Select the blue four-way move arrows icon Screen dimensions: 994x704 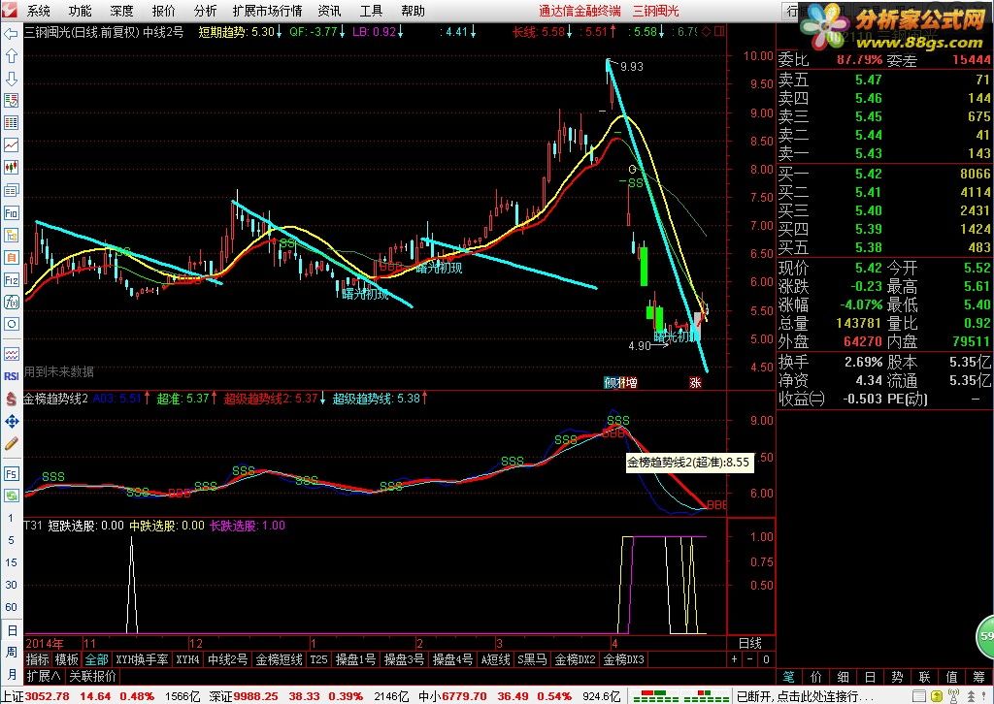click(11, 421)
